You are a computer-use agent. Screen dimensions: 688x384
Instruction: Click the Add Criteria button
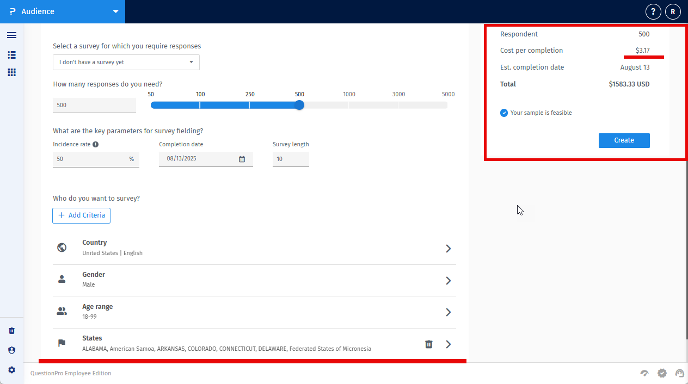[82, 215]
